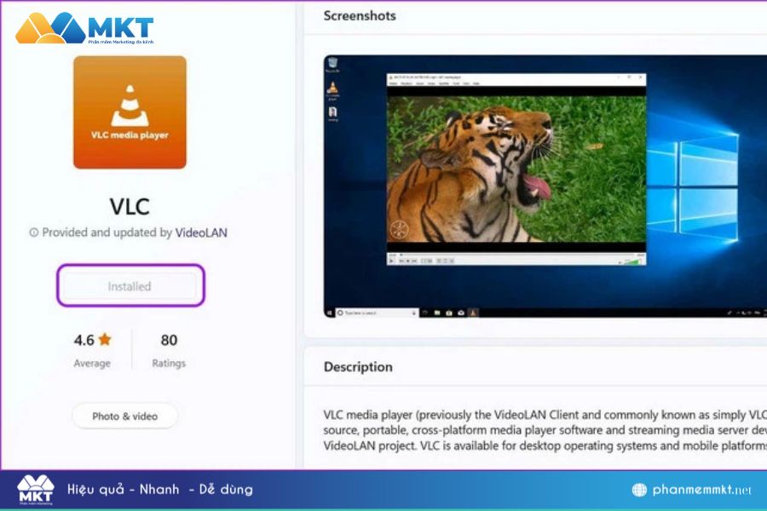This screenshot has height=511, width=767.
Task: Select the VLC cone icon on the taskbar
Action: tap(472, 312)
